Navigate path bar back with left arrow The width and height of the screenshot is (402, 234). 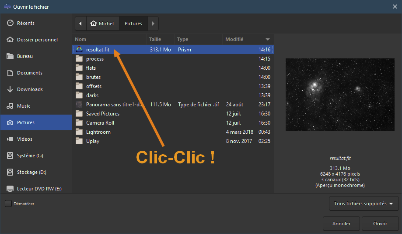point(80,24)
